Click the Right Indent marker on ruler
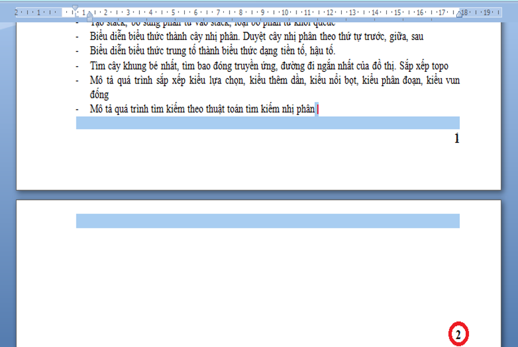This screenshot has height=347, width=518. click(x=459, y=14)
